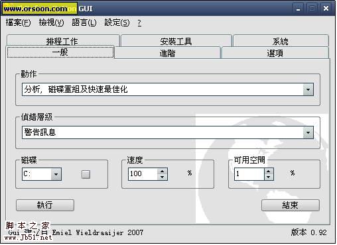
Task: Open the 磁碟 drive C: dropdown
Action: [56, 174]
